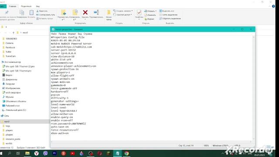Click the red X Удалить icon

tap(85, 13)
